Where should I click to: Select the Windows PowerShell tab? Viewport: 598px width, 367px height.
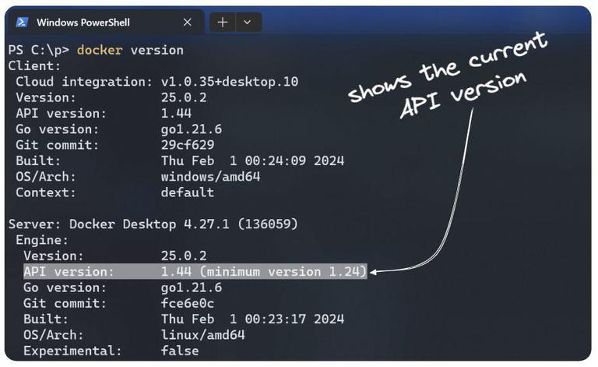(106, 22)
